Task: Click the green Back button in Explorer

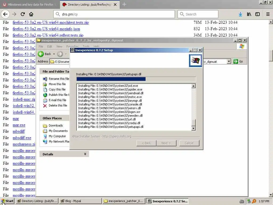Action: click(x=45, y=54)
